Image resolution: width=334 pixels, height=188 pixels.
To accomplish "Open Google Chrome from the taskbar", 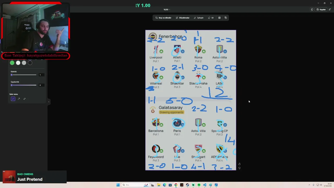I will coord(176,185).
